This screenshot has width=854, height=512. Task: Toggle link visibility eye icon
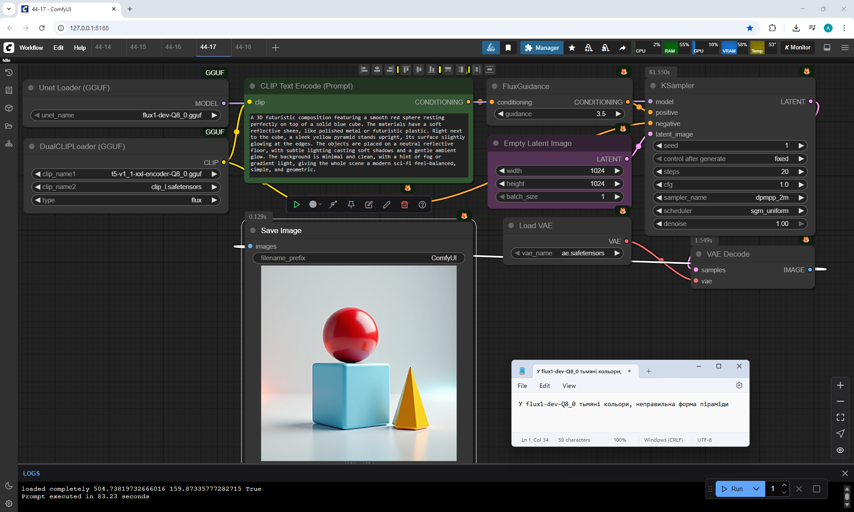(840, 450)
